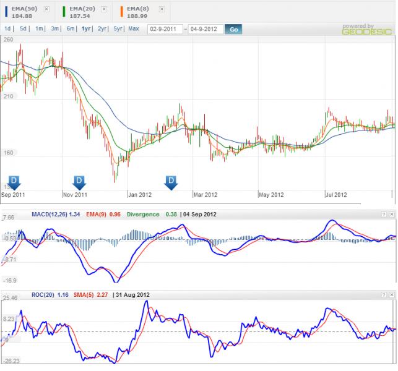Click the dividend marker near Sep 2011
398x371 pixels.
click(x=14, y=182)
